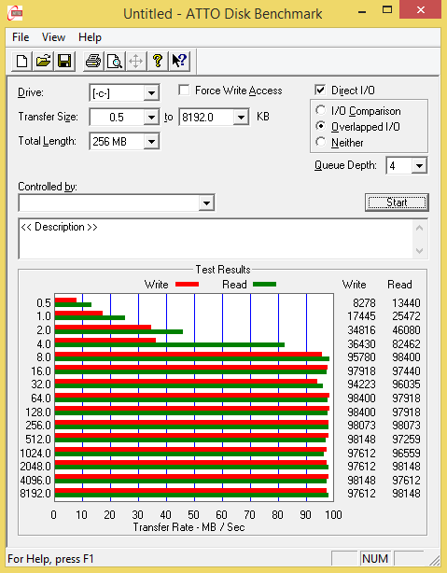Click the Write value 36430
This screenshot has height=573, width=447.
361,343
